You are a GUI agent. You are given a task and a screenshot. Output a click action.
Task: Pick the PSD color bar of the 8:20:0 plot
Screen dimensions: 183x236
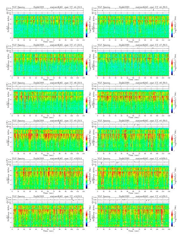86,105
